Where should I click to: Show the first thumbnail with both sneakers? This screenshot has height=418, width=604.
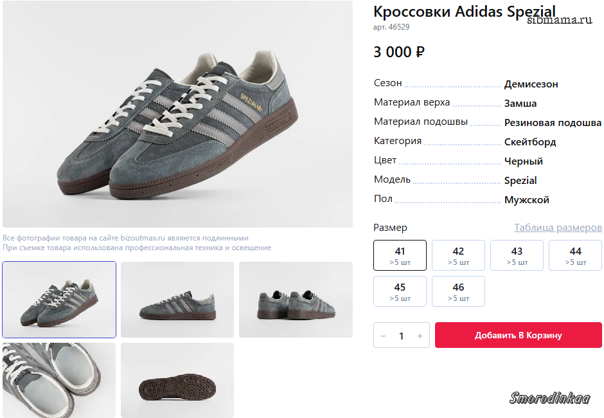coord(59,300)
